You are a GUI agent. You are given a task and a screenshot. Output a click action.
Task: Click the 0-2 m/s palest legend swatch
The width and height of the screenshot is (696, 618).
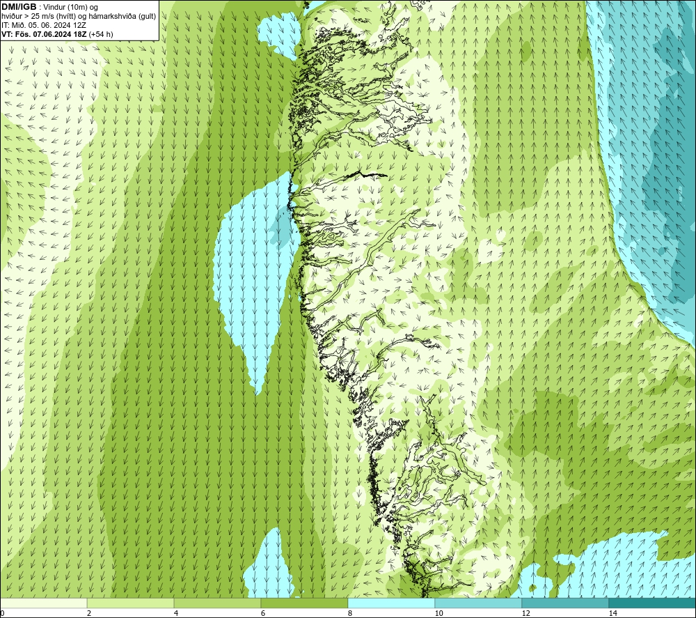43,603
